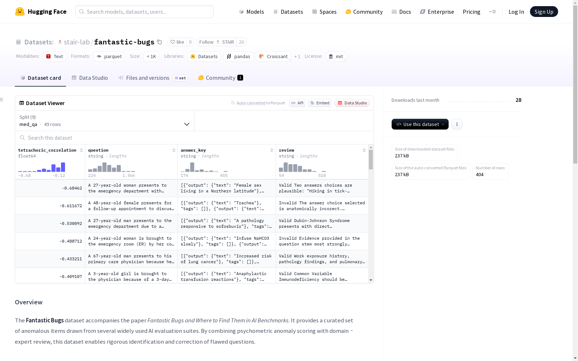Open the Files and versions tab

(153, 78)
